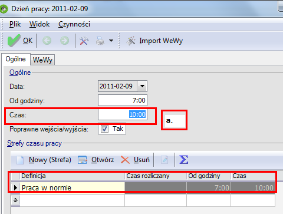Click the green forward arrow icon
This screenshot has height=214, width=283.
[x=64, y=41]
